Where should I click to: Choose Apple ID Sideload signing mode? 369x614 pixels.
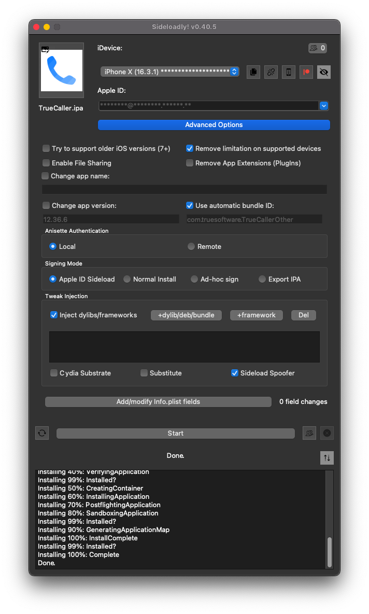53,279
